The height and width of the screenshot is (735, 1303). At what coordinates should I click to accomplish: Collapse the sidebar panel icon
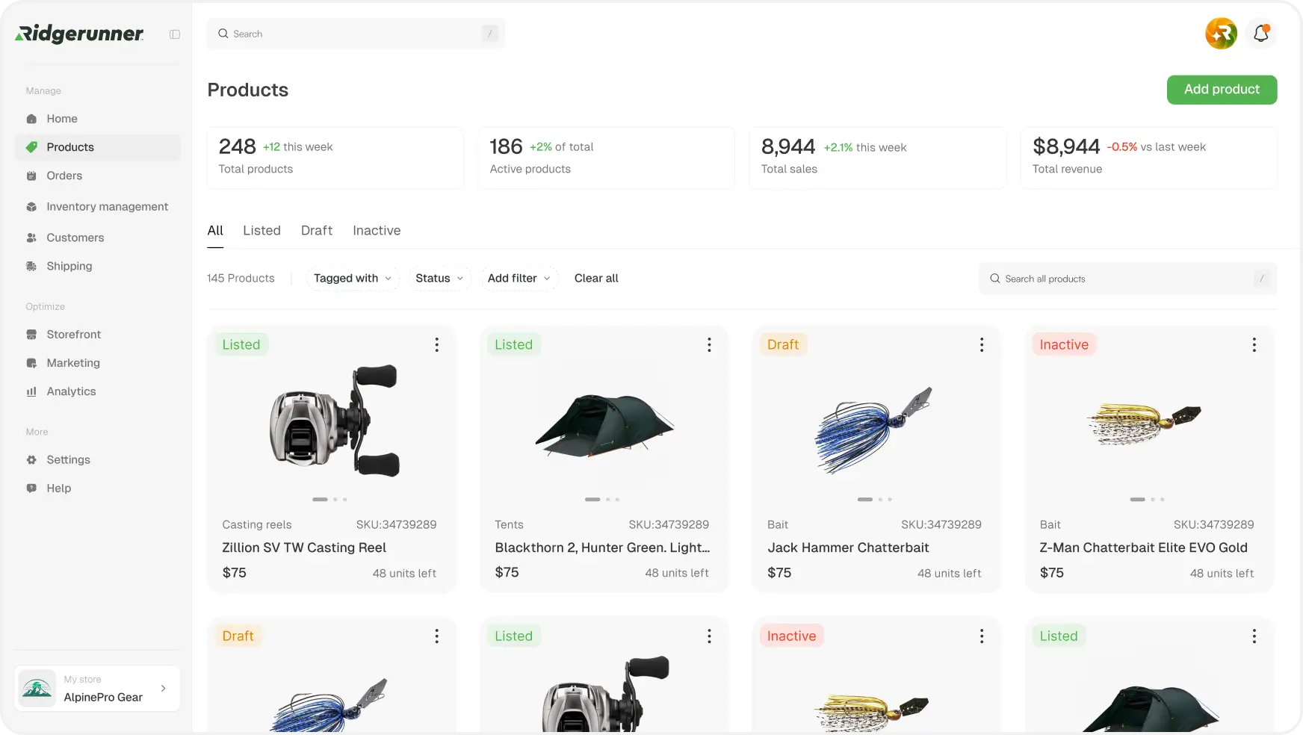tap(175, 34)
